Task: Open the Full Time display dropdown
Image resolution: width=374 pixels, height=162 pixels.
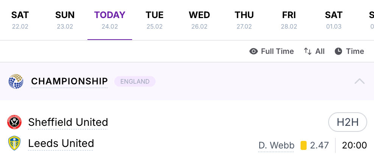Action: pyautogui.click(x=271, y=51)
